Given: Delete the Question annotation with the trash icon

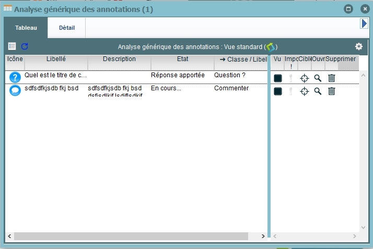Looking at the screenshot, I should [x=331, y=78].
